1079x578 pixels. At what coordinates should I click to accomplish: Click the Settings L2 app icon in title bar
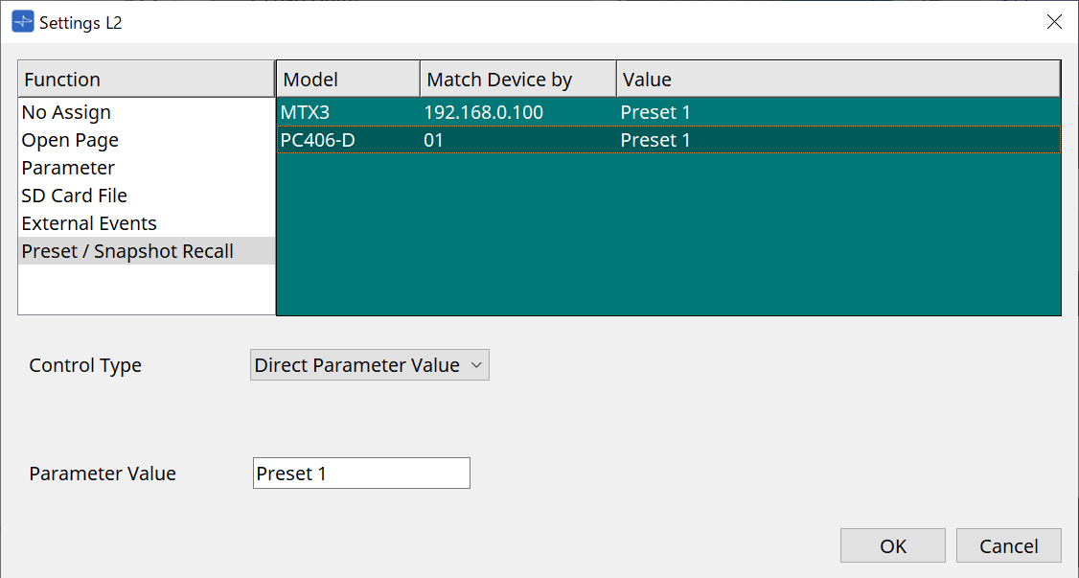point(23,22)
